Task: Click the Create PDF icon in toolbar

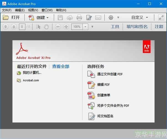Action: click(31, 18)
